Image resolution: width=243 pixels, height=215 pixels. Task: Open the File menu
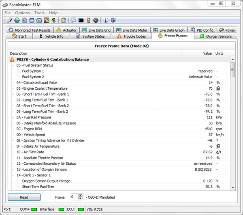pos(7,13)
